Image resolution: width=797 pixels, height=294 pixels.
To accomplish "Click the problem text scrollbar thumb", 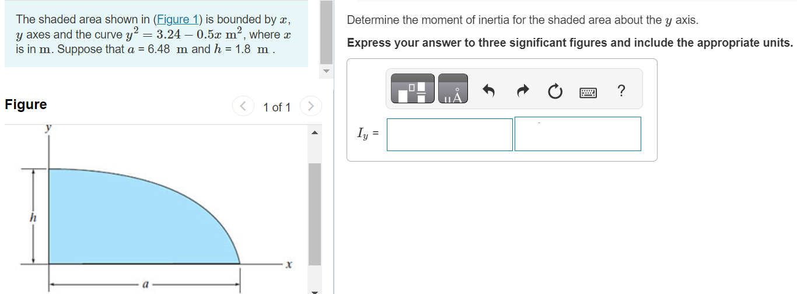I will pyautogui.click(x=327, y=33).
